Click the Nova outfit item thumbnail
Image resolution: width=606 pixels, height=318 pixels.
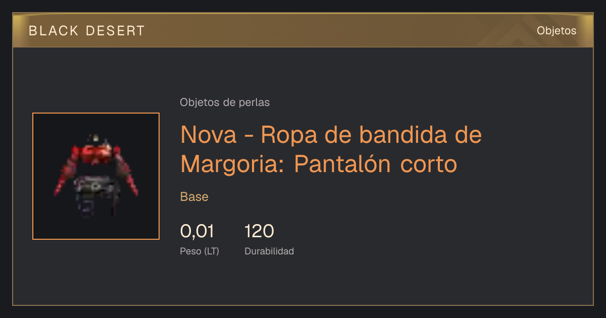click(96, 176)
